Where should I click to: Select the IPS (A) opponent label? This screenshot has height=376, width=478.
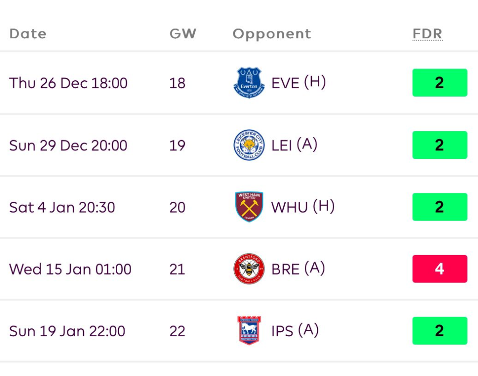pos(295,331)
